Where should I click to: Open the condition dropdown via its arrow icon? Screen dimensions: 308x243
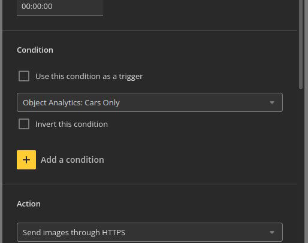point(271,102)
